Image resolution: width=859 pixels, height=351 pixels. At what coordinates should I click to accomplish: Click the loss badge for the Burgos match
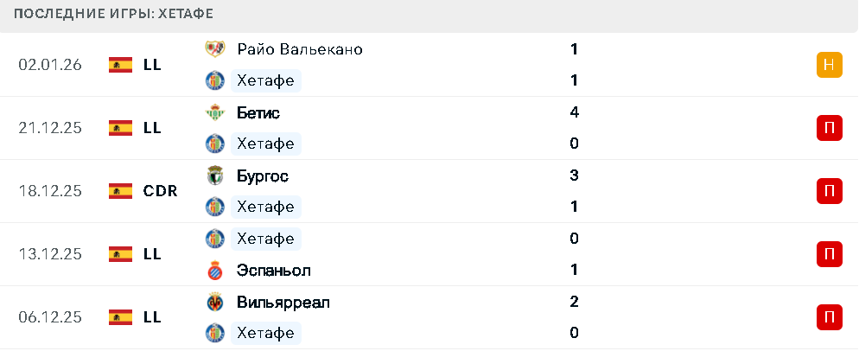click(x=829, y=191)
